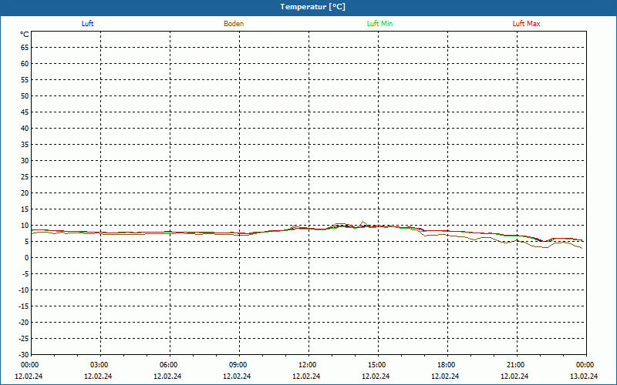Screen dimensions: 617x385
Task: Click the 13.02.24 date label
Action: pos(584,376)
